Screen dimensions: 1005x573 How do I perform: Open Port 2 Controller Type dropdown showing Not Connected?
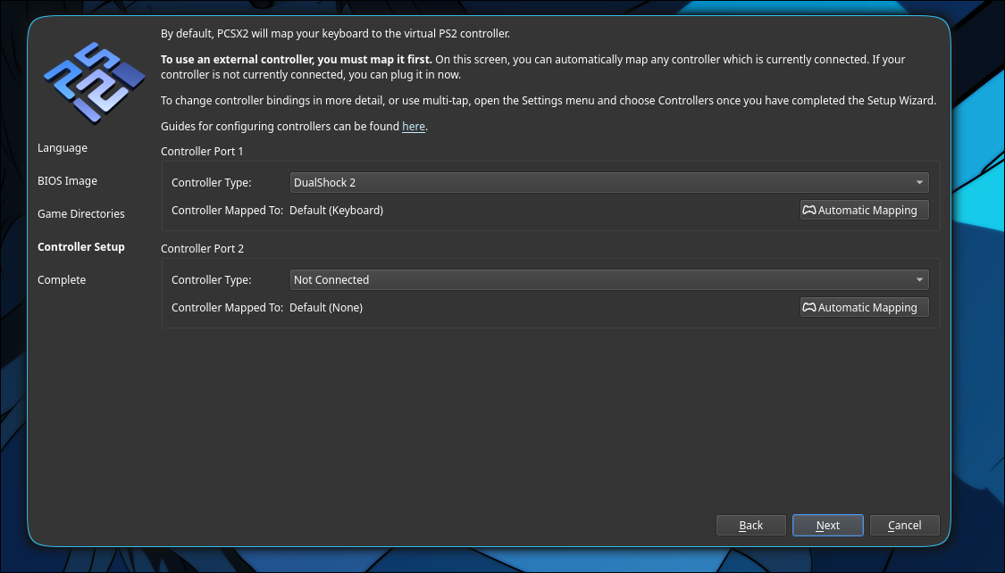609,279
